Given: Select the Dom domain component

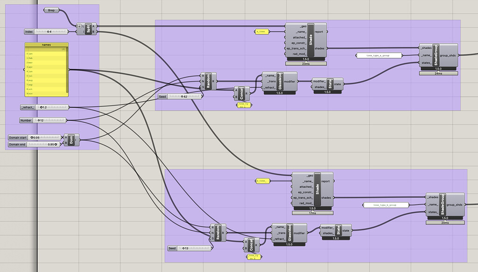Looking at the screenshot, I should point(72,140).
